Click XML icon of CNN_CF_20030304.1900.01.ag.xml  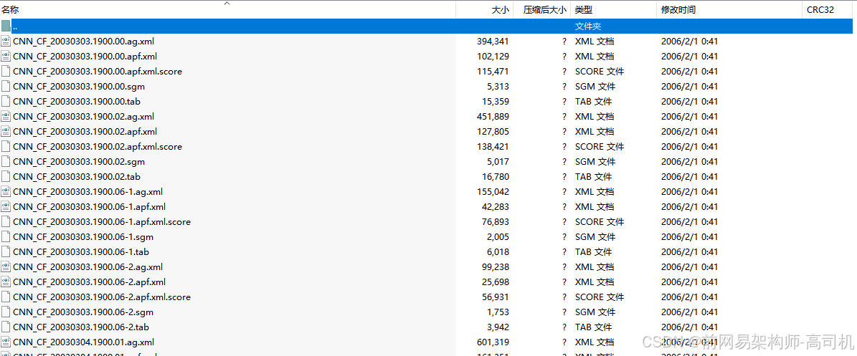click(x=6, y=342)
